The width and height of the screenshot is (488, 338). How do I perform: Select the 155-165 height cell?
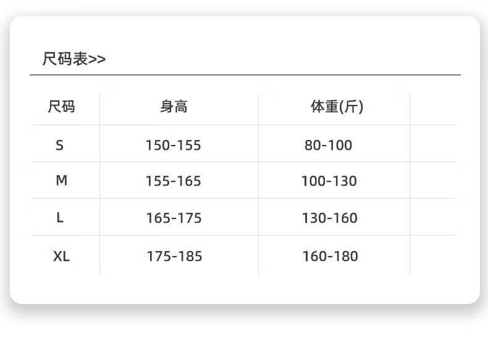(x=174, y=181)
